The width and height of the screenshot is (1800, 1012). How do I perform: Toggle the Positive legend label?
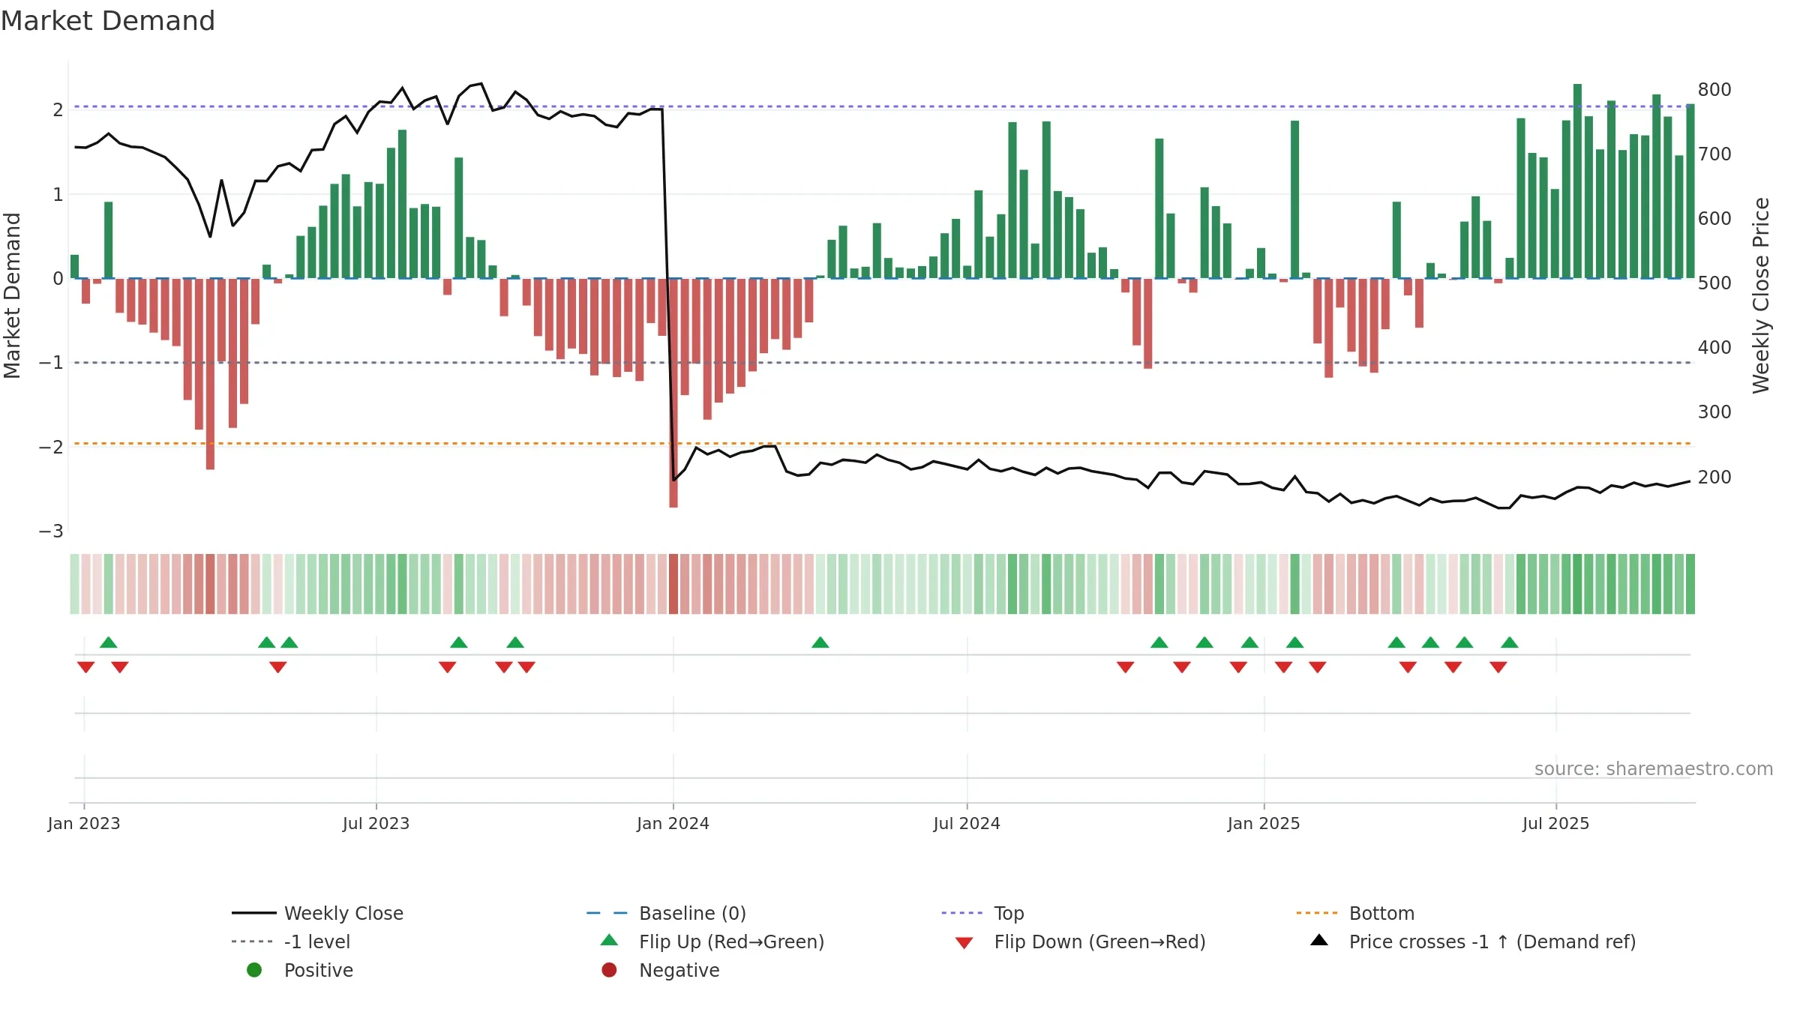point(319,970)
